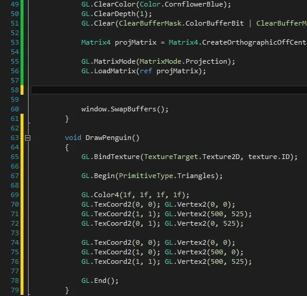Click line number 70 in the gutter
The width and height of the screenshot is (307, 296).
pos(15,204)
